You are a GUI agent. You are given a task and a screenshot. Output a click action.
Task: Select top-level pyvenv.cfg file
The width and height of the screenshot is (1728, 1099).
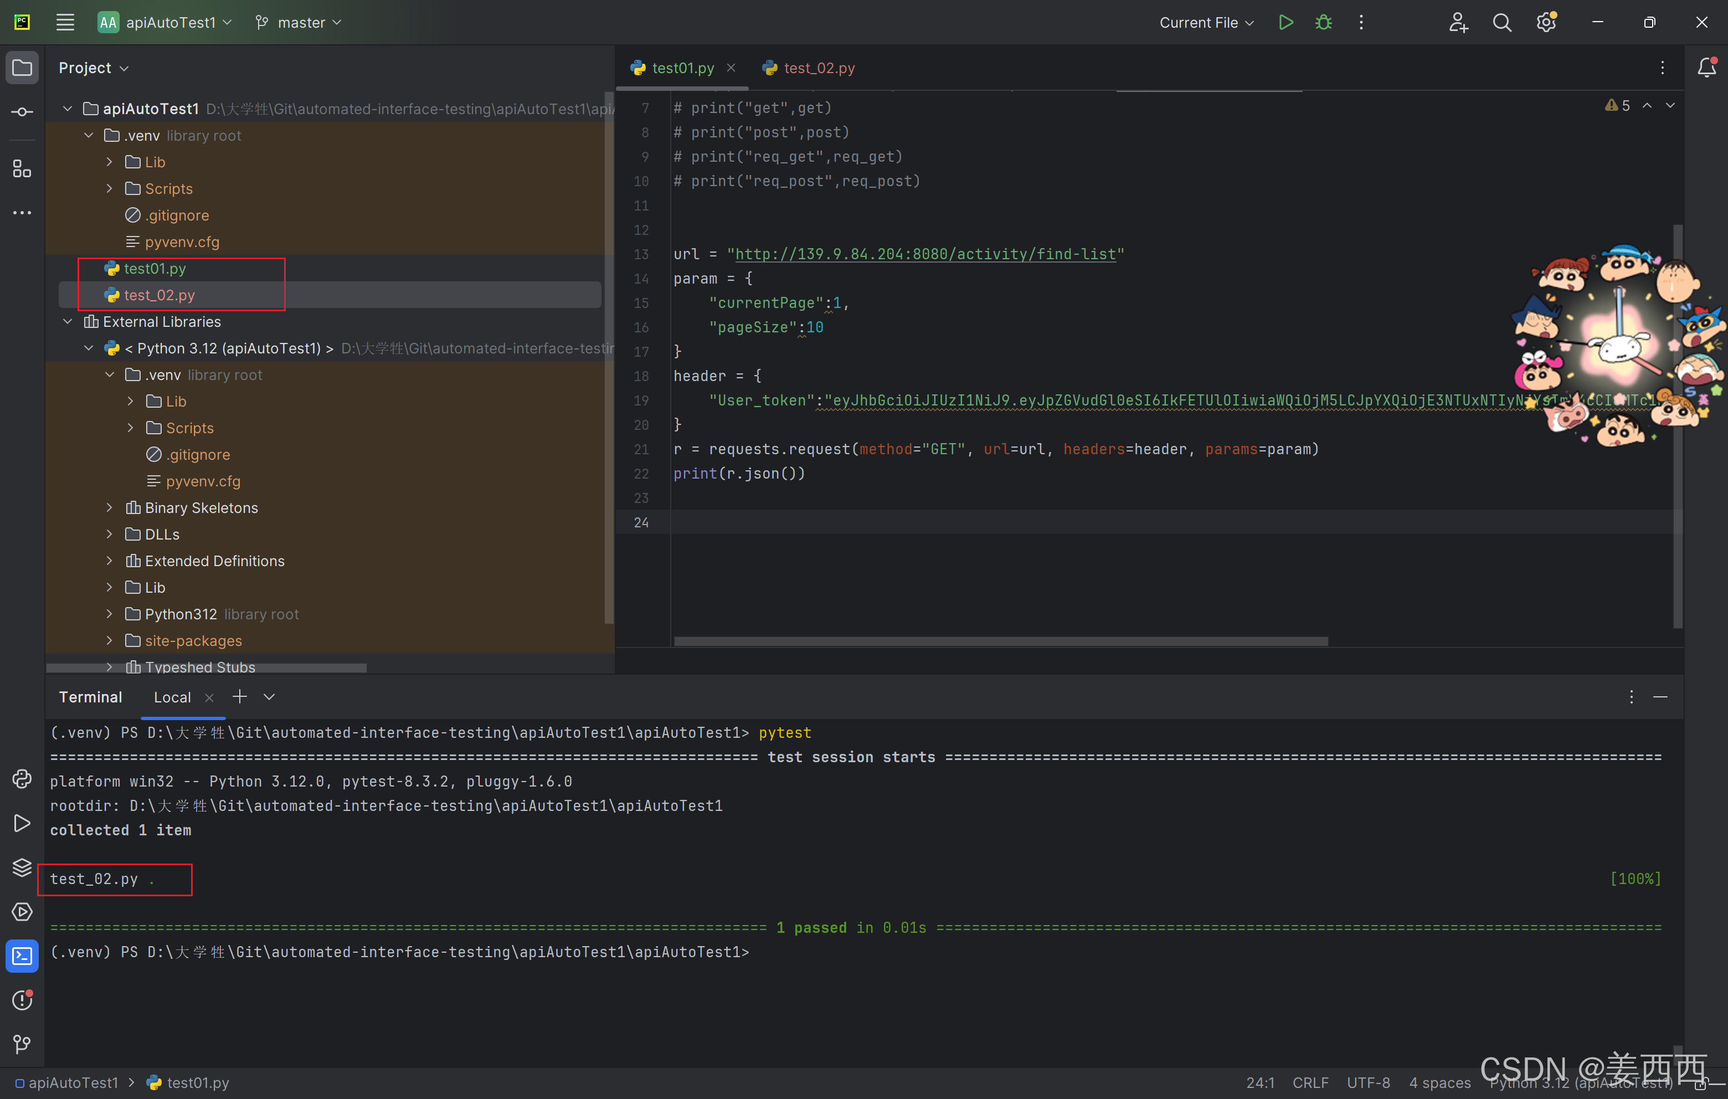182,241
